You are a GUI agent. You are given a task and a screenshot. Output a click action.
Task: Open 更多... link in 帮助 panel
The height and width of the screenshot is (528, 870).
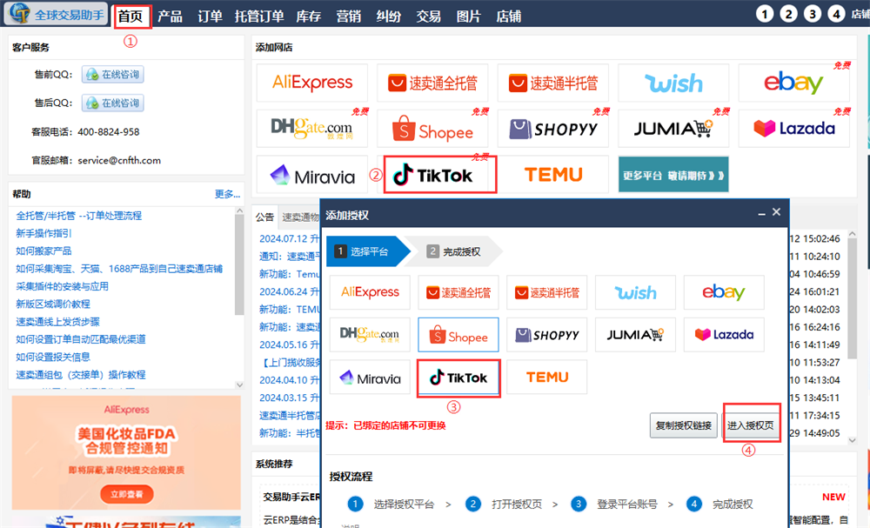click(227, 194)
